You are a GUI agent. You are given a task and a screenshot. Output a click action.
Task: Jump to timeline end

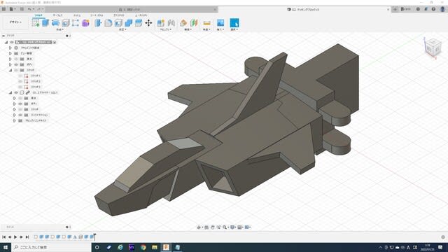pos(27,237)
